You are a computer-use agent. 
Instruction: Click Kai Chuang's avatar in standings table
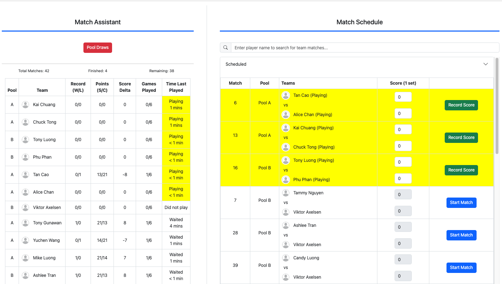[x=25, y=105]
